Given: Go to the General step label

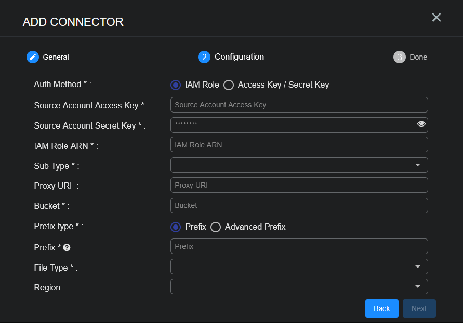Looking at the screenshot, I should (x=56, y=57).
